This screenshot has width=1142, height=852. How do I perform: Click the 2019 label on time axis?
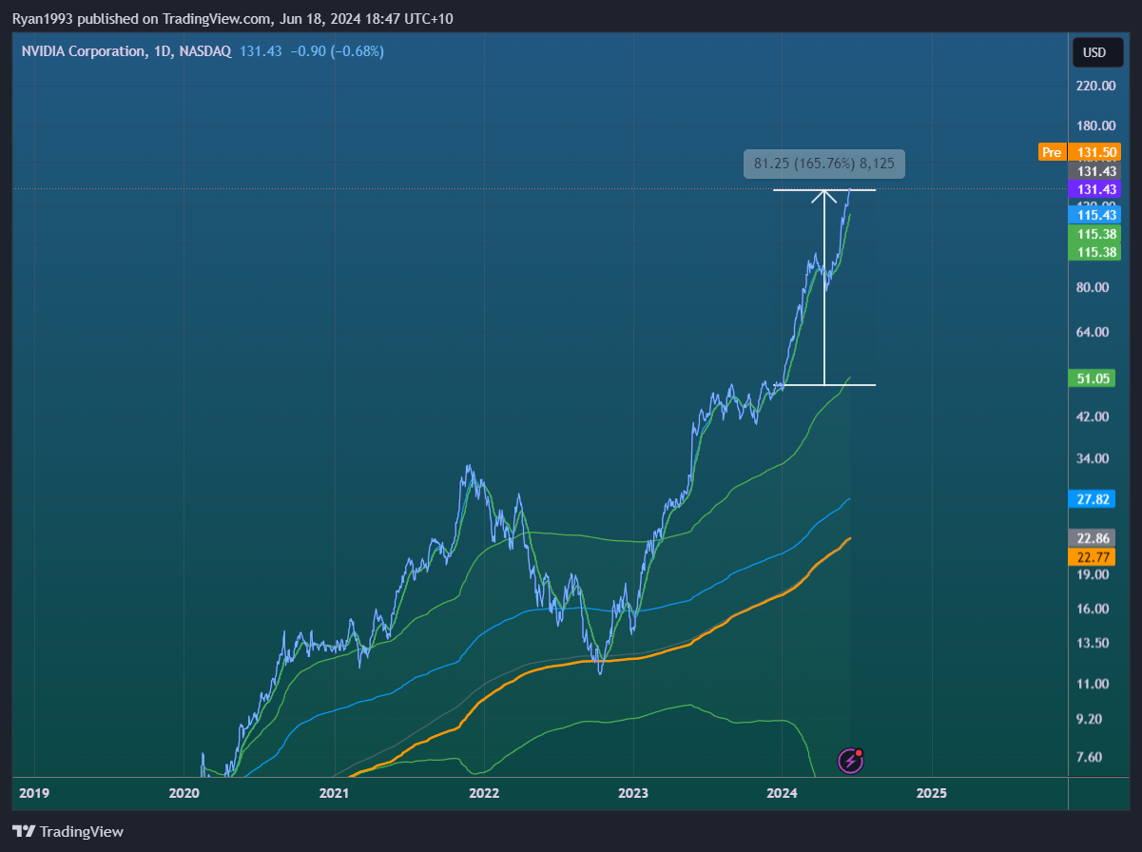click(34, 793)
